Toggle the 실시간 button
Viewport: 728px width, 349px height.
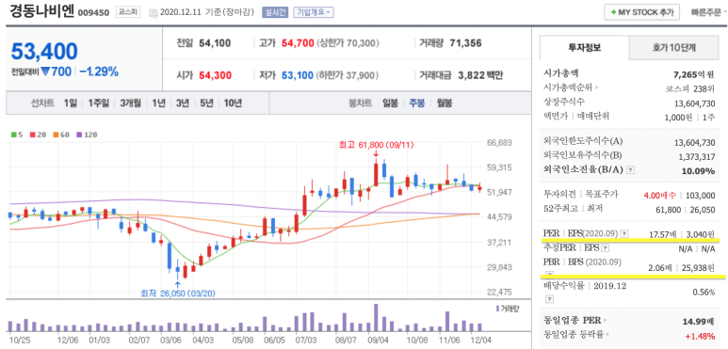[x=275, y=12]
